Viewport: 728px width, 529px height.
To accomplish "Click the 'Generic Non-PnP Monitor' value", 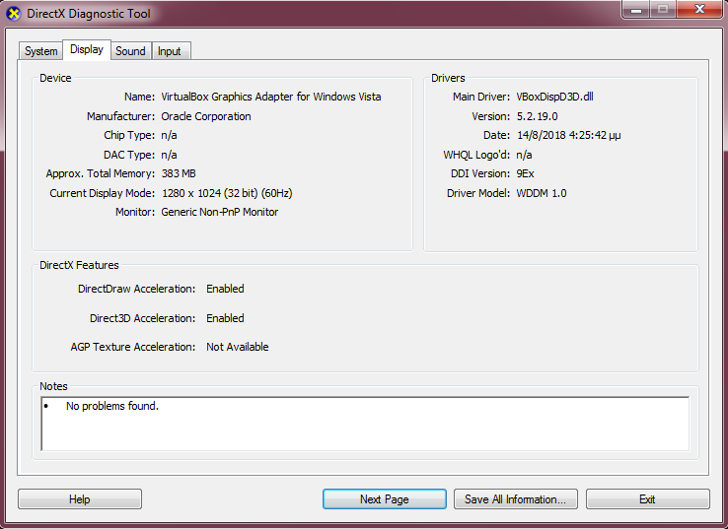I will click(x=220, y=213).
